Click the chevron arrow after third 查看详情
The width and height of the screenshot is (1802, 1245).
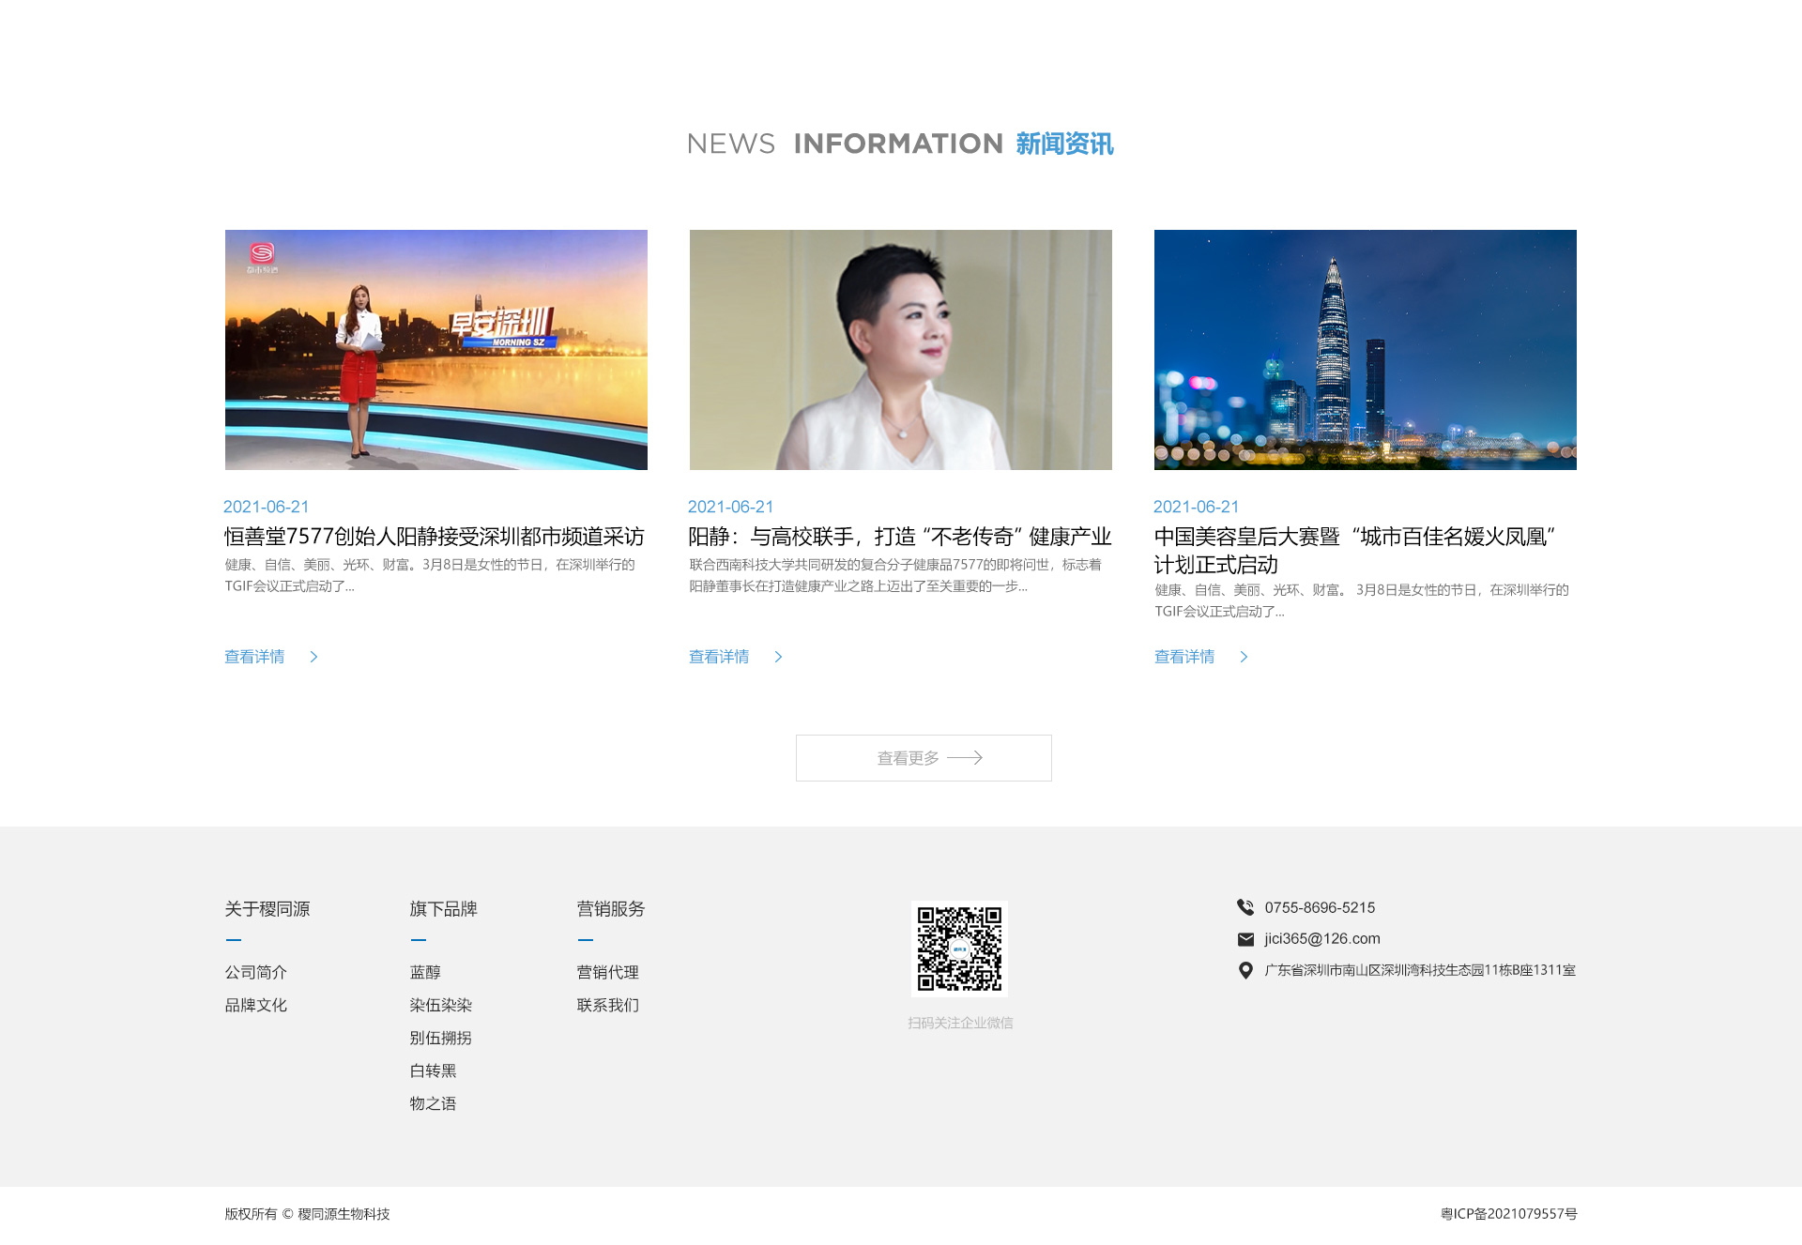(1244, 657)
